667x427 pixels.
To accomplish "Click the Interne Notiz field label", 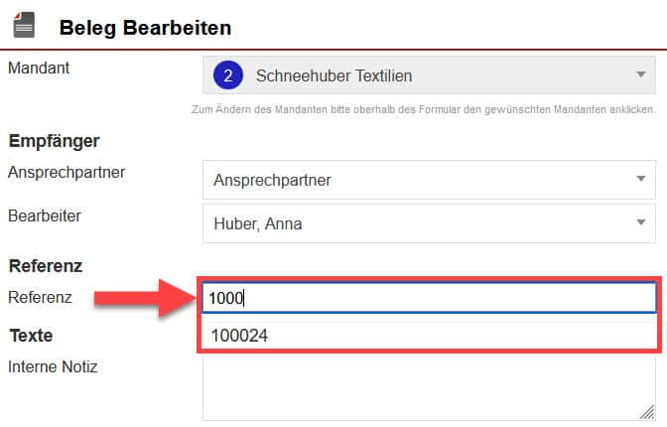I will tap(53, 366).
